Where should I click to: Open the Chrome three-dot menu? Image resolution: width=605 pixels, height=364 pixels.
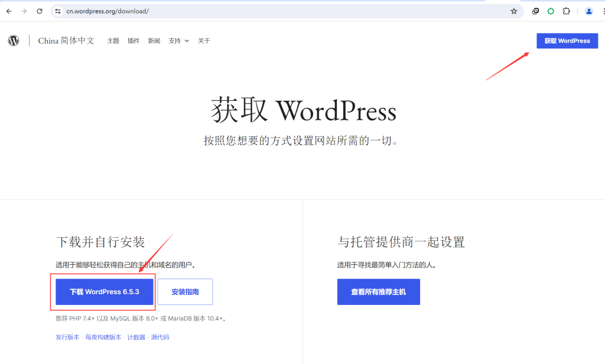pos(602,11)
